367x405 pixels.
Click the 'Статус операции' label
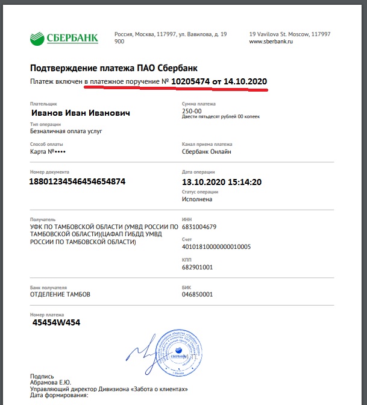(x=200, y=192)
